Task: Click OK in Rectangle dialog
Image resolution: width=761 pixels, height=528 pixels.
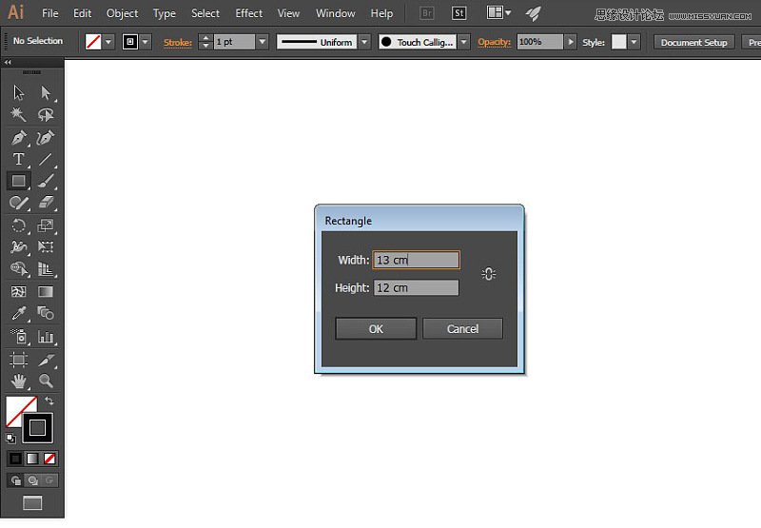Action: point(376,329)
